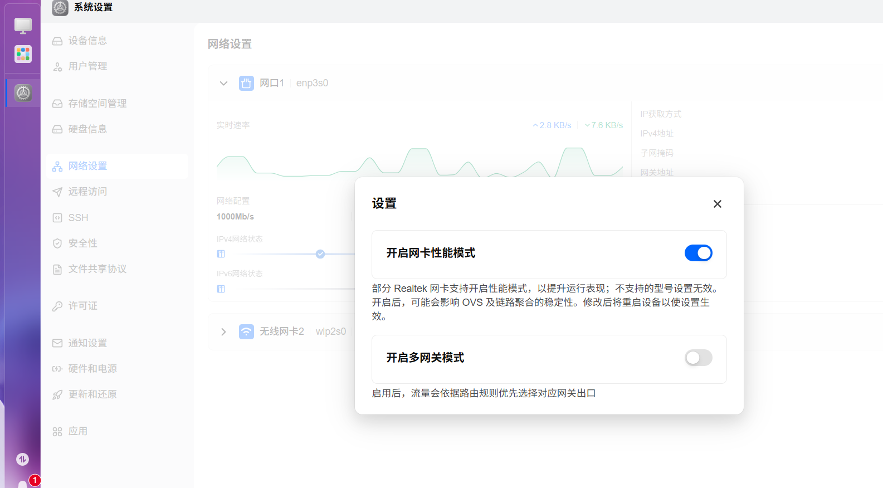
Task: Open 硬件和电源 in the sidebar
Action: click(x=117, y=369)
